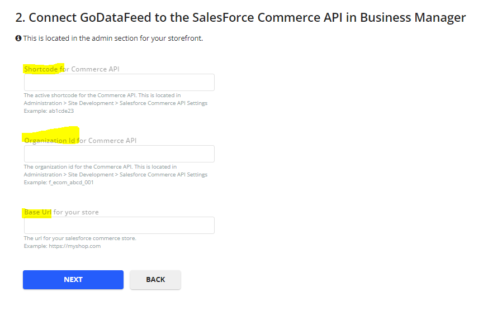Select the Organization Id input box

pyautogui.click(x=119, y=154)
